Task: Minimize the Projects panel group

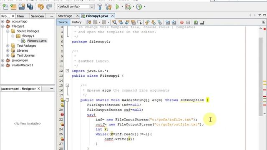Action: [52, 16]
